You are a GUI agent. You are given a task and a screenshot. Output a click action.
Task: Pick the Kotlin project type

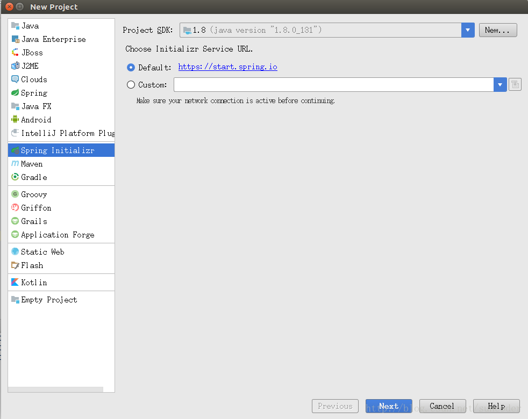point(61,283)
